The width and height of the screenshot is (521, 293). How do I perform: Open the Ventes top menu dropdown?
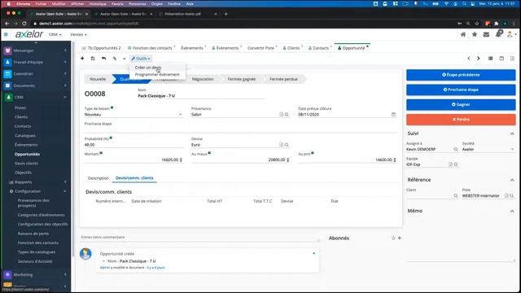pos(78,34)
